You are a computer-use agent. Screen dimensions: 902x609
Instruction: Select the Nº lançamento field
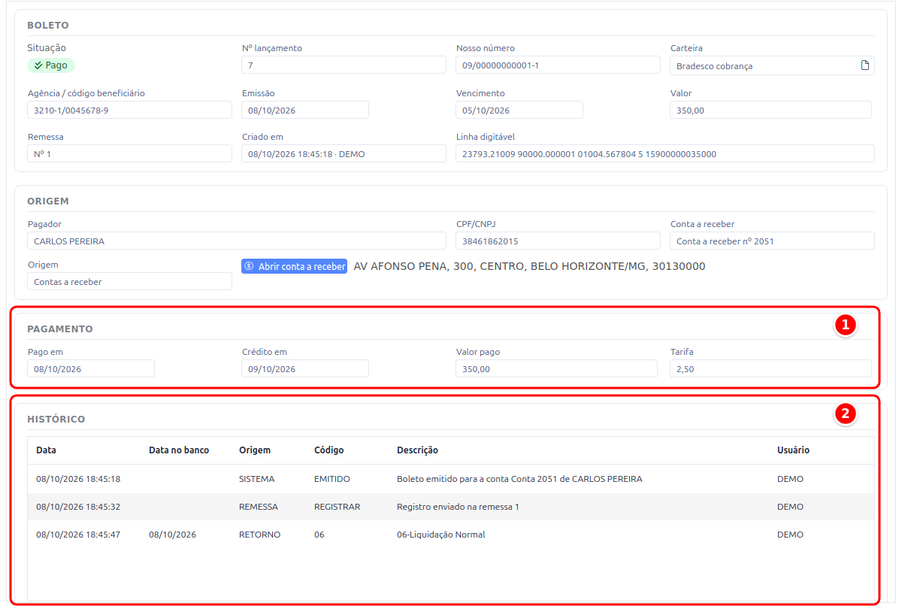[x=344, y=65]
